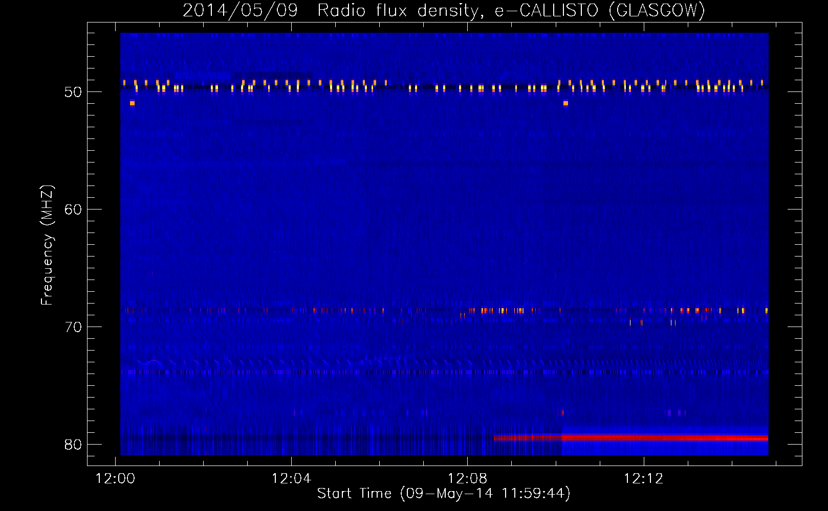This screenshot has width=828, height=511.
Task: Click the plot title '2014/05/09 Radio flux density'
Action: click(444, 10)
